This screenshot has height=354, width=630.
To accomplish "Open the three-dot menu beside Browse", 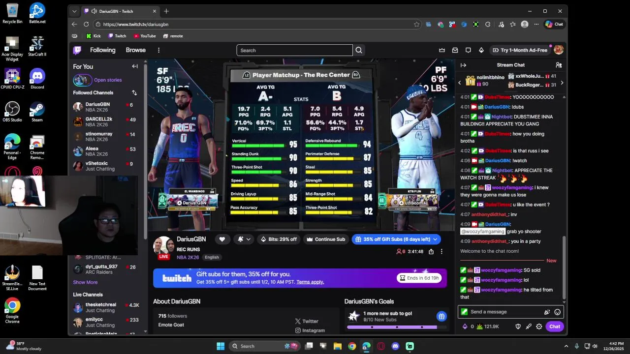I will click(x=158, y=50).
